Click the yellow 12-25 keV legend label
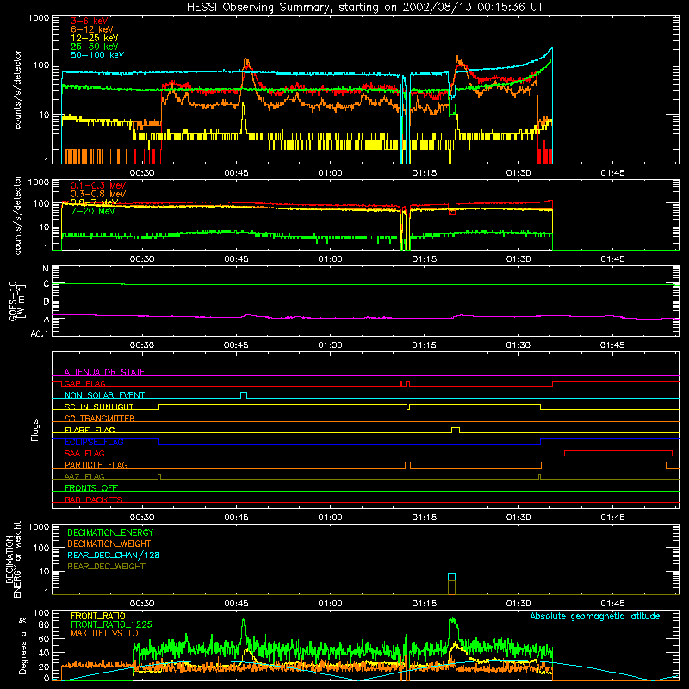This screenshot has height=689, width=689. pyautogui.click(x=95, y=38)
